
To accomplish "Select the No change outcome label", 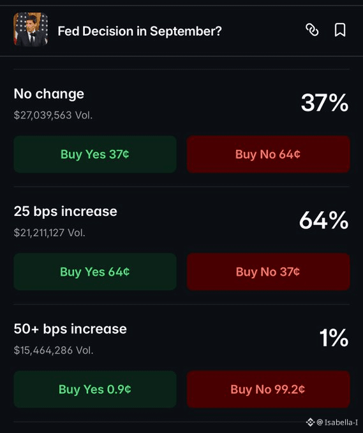I will click(49, 94).
